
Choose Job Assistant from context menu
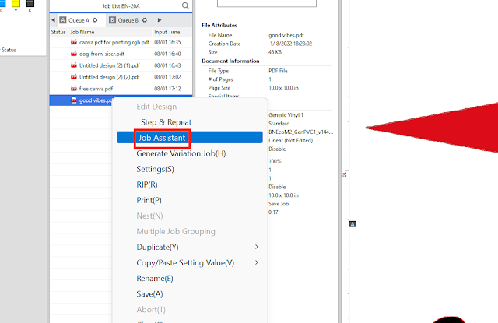click(190, 138)
